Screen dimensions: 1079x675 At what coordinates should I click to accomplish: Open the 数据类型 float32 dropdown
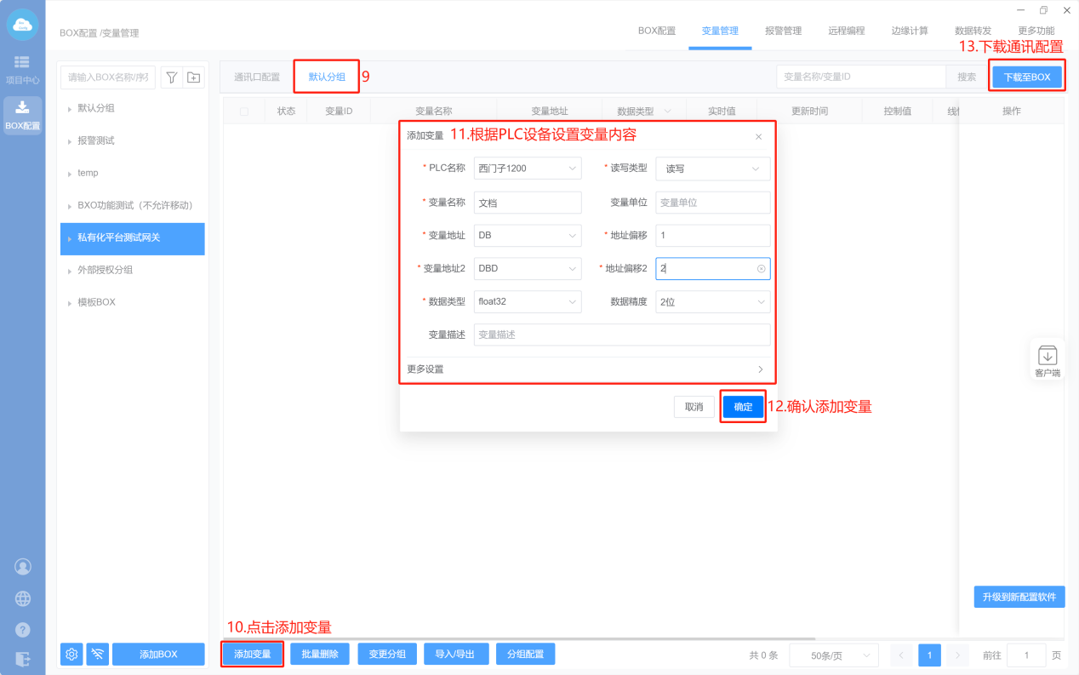pyautogui.click(x=528, y=301)
